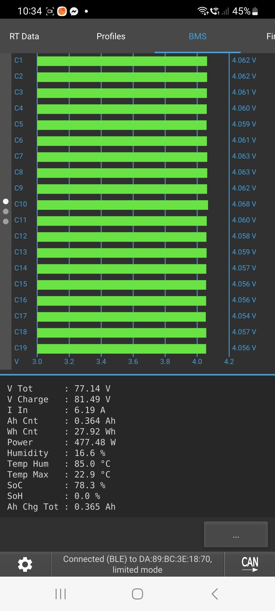This screenshot has width=275, height=611.
Task: Tap the battery icon in status bar
Action: tap(255, 11)
